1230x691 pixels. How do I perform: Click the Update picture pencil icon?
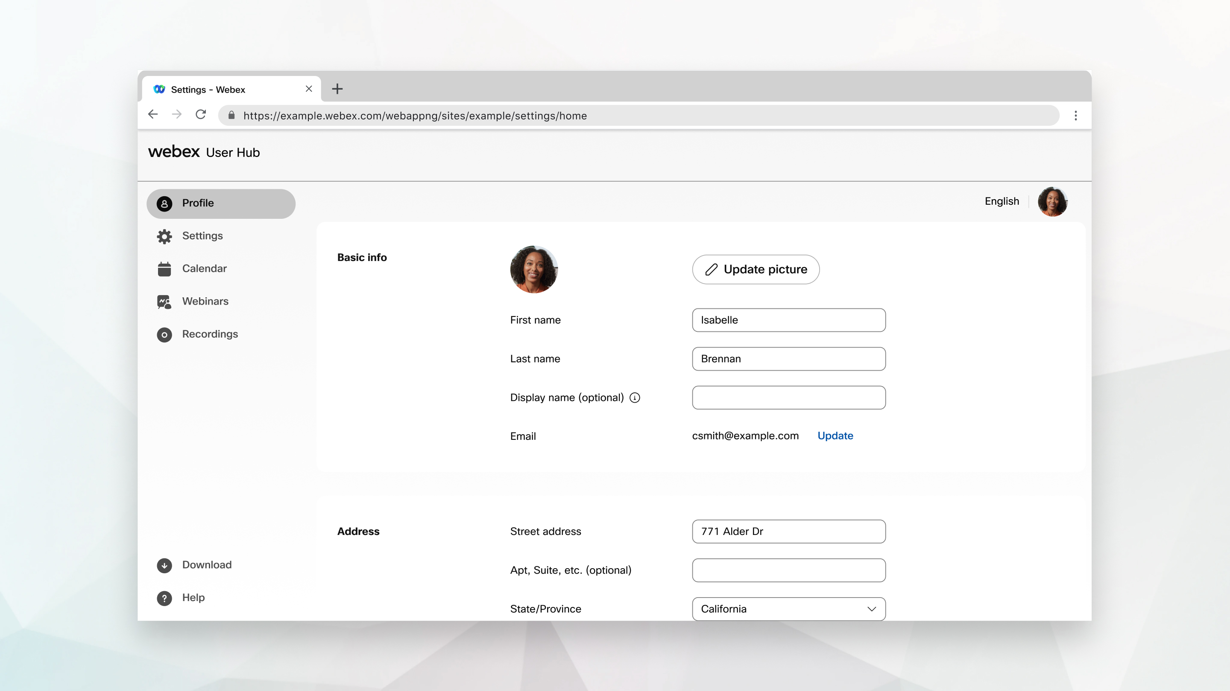coord(710,269)
